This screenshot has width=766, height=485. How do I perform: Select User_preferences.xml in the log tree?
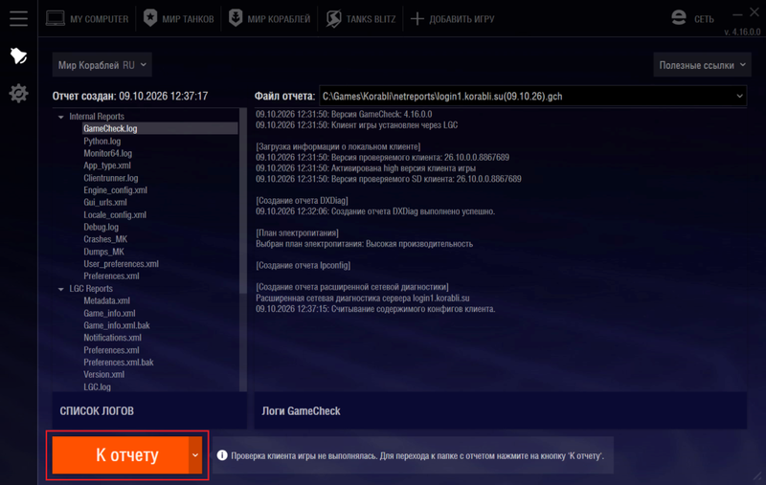(122, 264)
